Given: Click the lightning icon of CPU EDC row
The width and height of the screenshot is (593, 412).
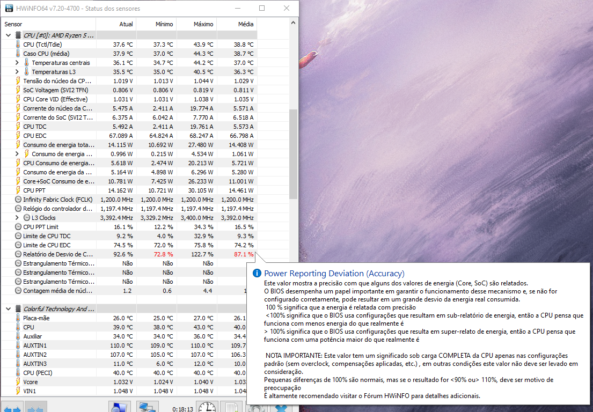Looking at the screenshot, I should pyautogui.click(x=18, y=135).
